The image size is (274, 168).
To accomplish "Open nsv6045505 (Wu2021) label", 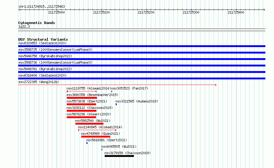I will pos(119,146).
